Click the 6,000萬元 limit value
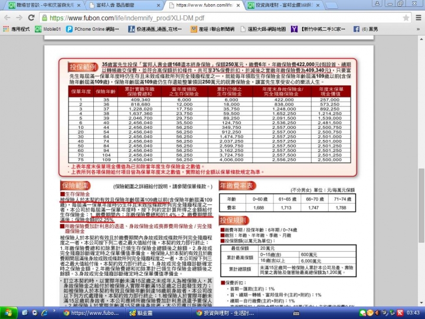 311,261
